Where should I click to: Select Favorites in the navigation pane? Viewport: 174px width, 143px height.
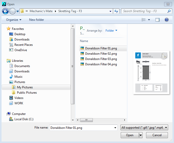click(x=18, y=29)
